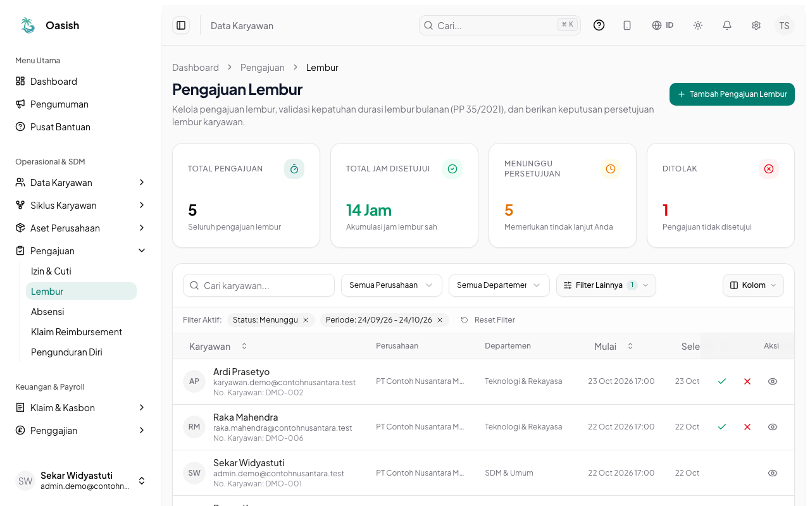
Task: Toggle light theme sun icon
Action: pos(698,25)
